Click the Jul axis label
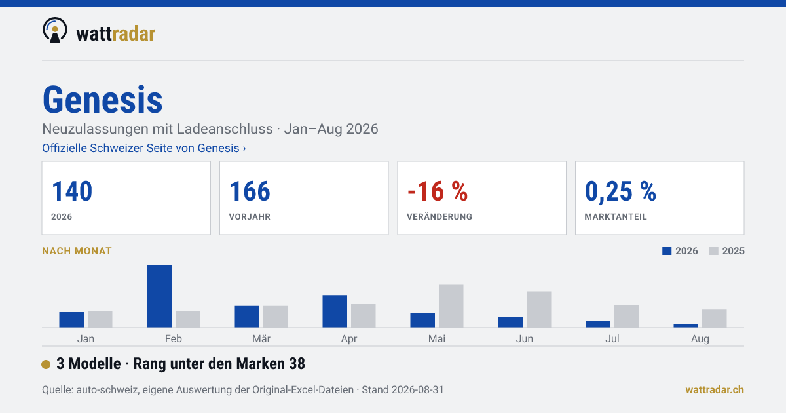 pos(612,339)
